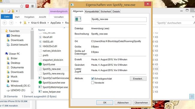
Task: Select Dokumente in the sidebar
Action: pyautogui.click(x=17, y=67)
